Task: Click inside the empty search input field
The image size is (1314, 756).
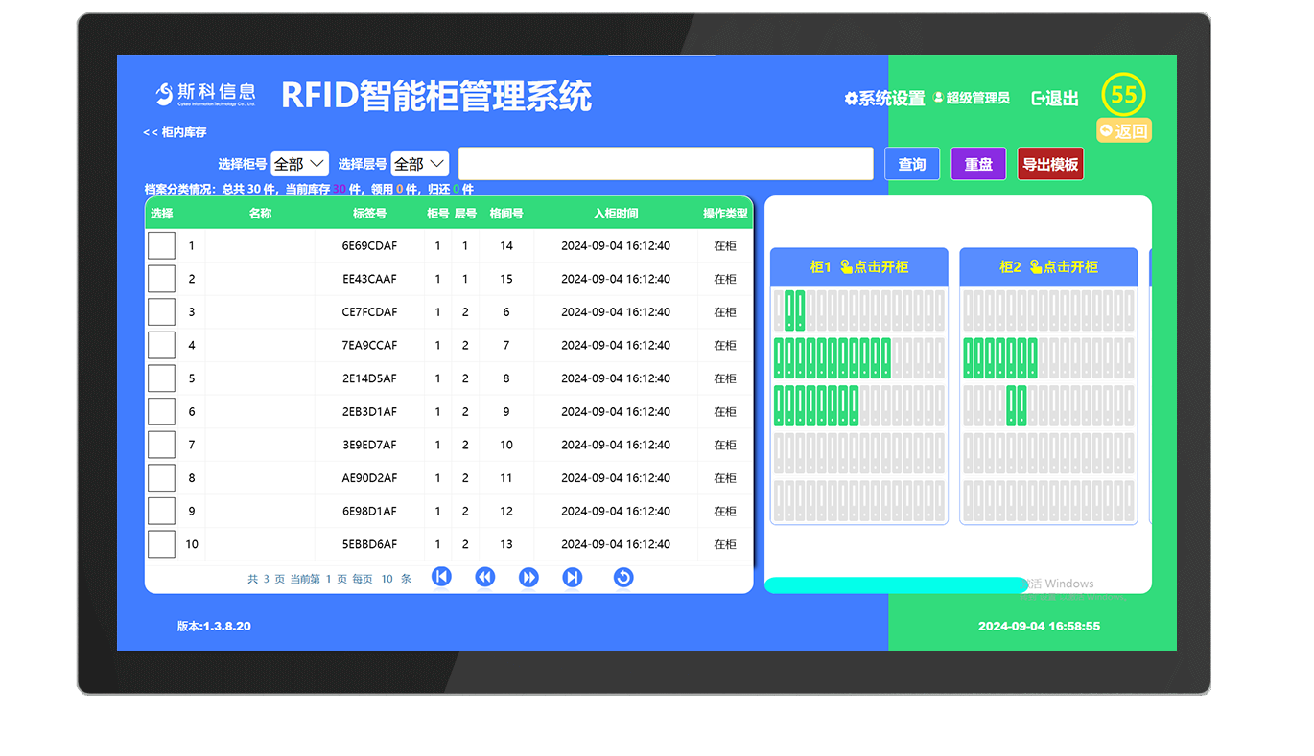Action: click(666, 163)
